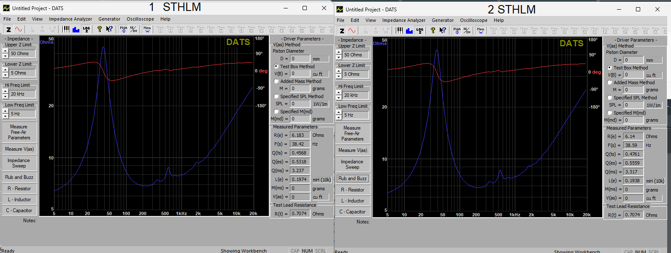Toggle the LOG Z scale icon in window 2 STHLM

pyautogui.click(x=420, y=30)
